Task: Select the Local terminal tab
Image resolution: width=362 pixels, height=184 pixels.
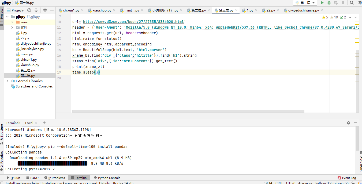Action: (x=29, y=123)
